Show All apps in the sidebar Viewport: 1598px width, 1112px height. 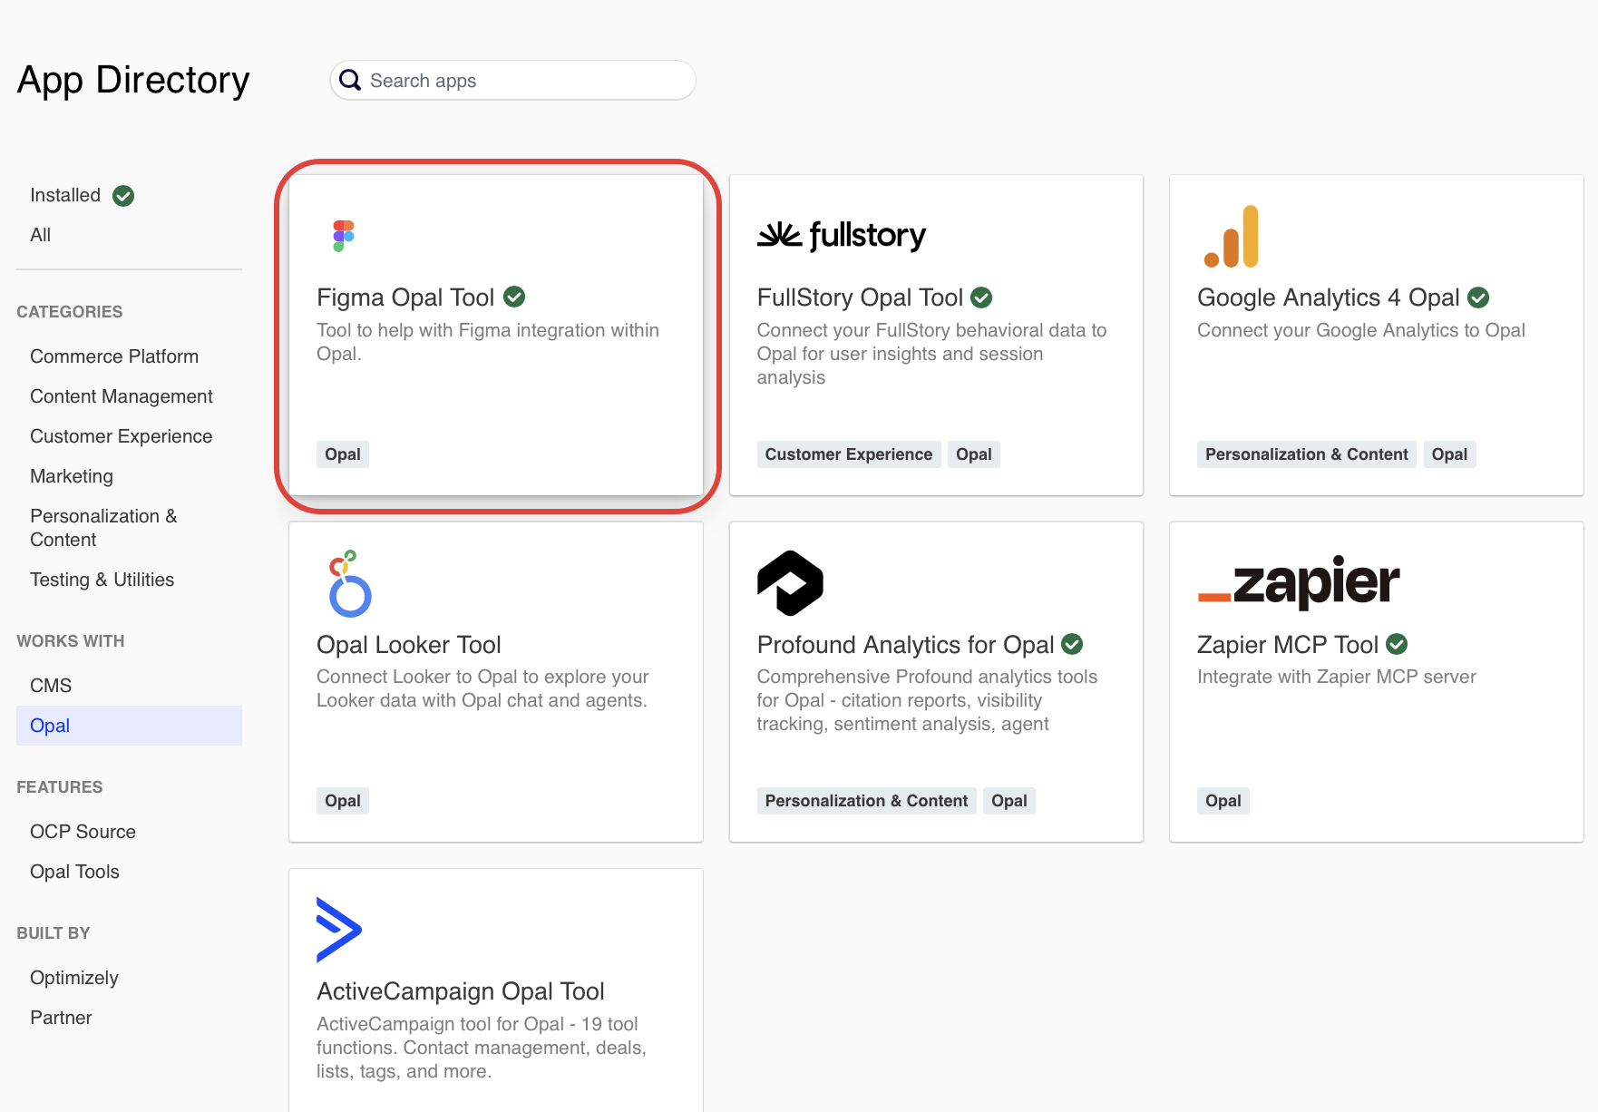point(41,235)
